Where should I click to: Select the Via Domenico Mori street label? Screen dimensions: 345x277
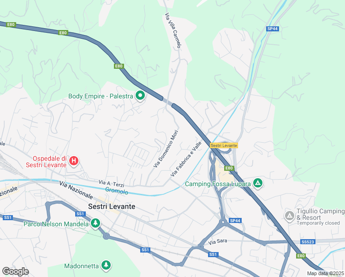pyautogui.click(x=166, y=149)
